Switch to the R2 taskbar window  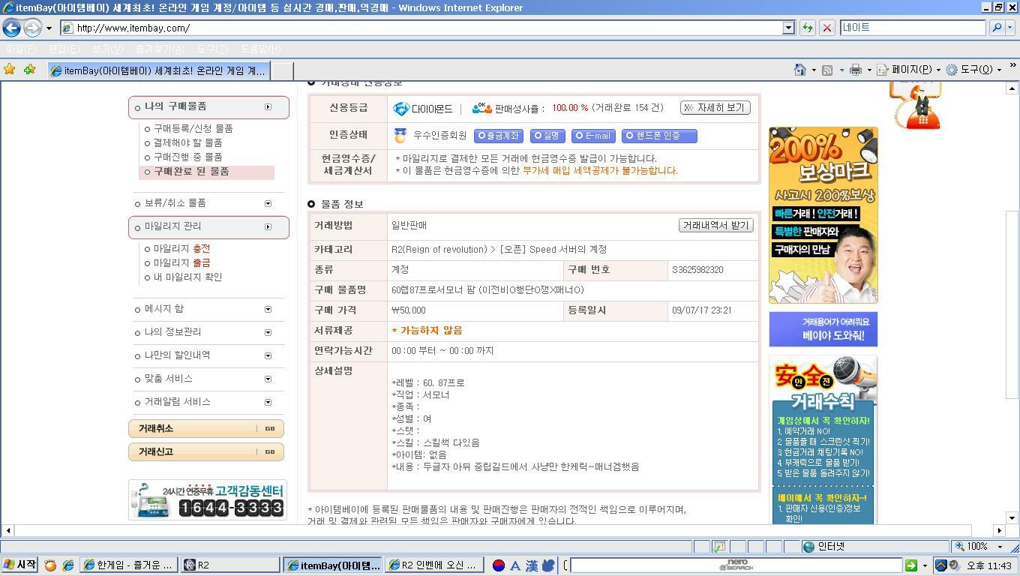(x=229, y=565)
